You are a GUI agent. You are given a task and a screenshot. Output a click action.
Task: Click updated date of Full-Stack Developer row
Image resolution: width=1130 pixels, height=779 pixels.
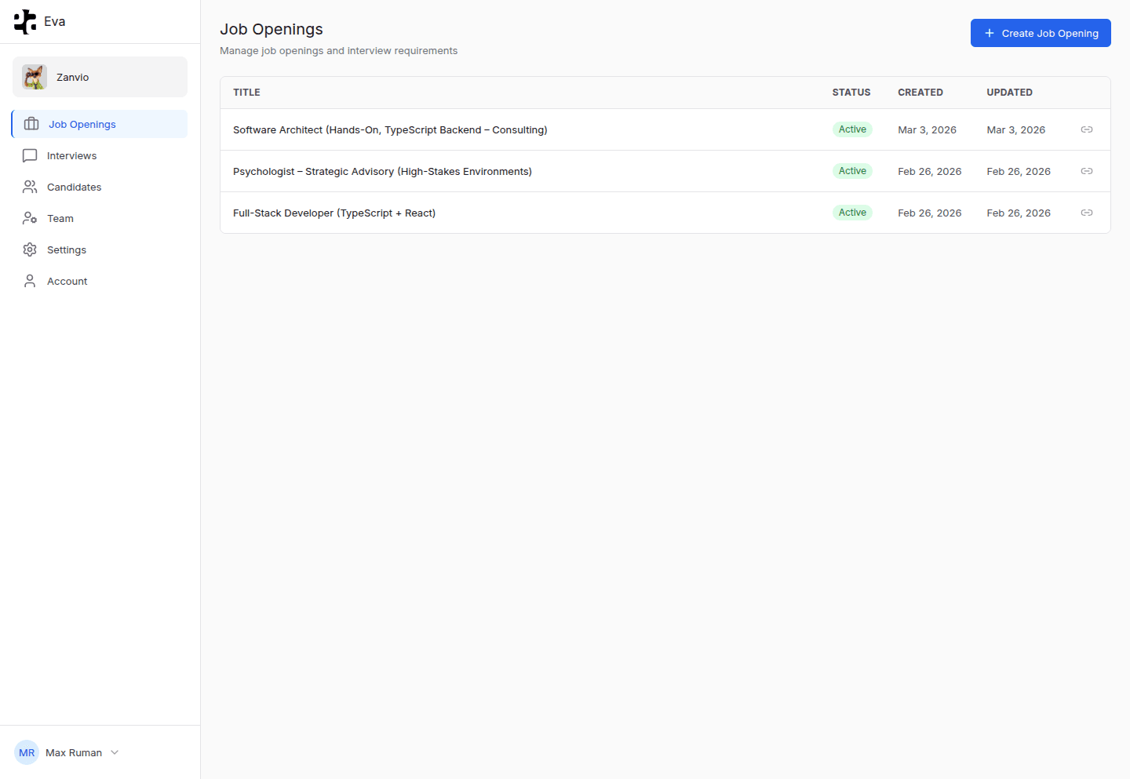pos(1019,213)
